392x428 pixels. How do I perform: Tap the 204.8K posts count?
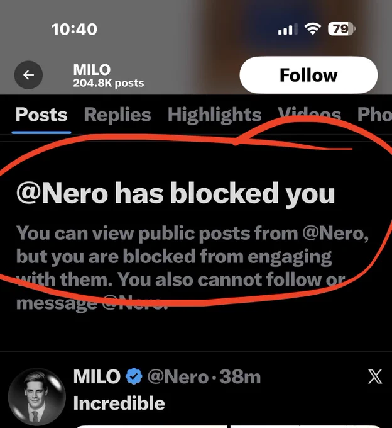[x=109, y=83]
